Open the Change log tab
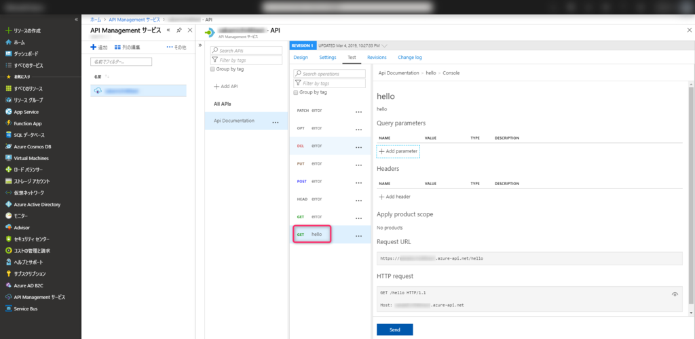This screenshot has height=339, width=695. coord(410,58)
